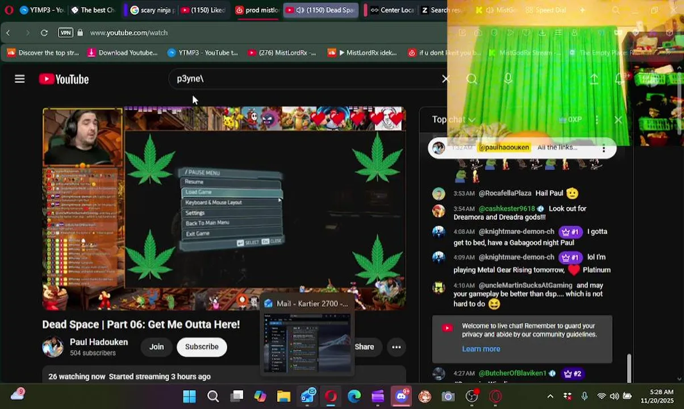Click @uncleMartinSucksAtGaming username in chat
684x409 pixels.
pyautogui.click(x=525, y=285)
